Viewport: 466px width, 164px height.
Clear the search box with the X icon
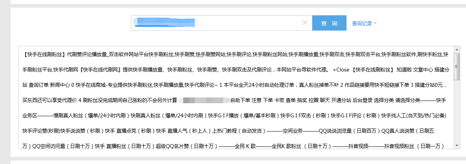coord(305,23)
